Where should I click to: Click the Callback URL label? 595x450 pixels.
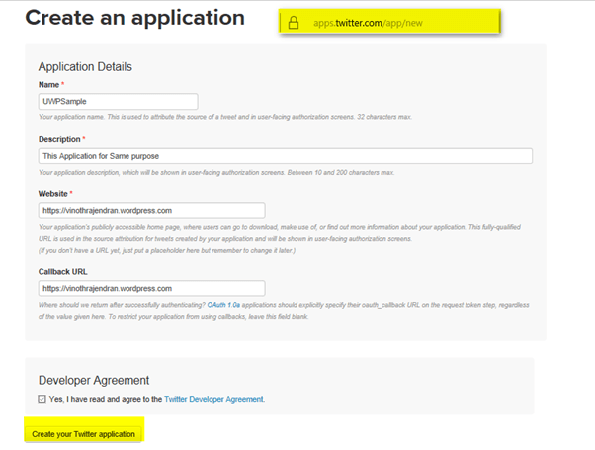coord(62,272)
